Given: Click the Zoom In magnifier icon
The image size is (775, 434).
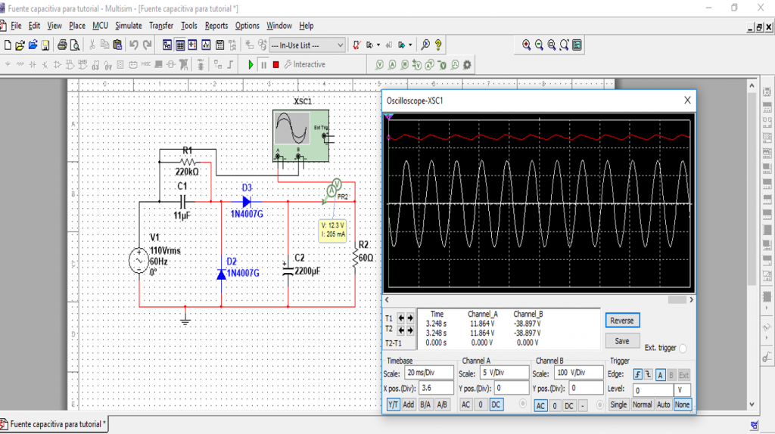Looking at the screenshot, I should point(526,45).
